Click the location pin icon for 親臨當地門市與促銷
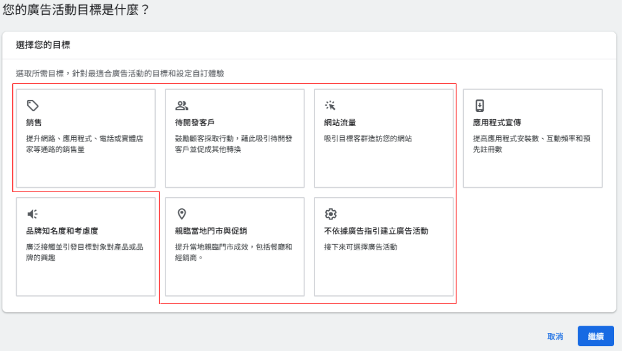This screenshot has height=351, width=622. coord(182,214)
